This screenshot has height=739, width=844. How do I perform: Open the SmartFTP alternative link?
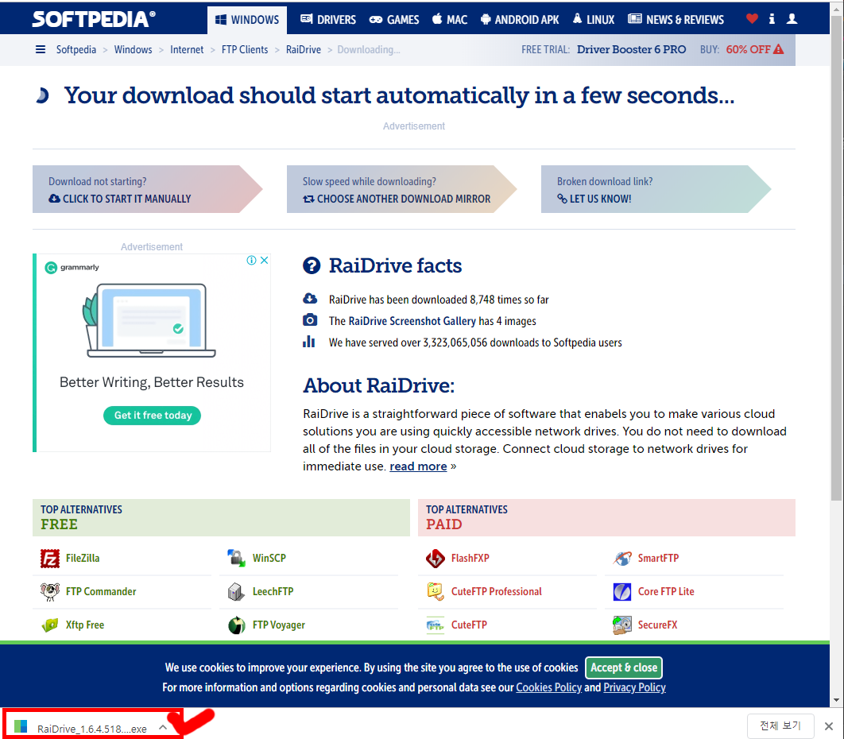(658, 558)
